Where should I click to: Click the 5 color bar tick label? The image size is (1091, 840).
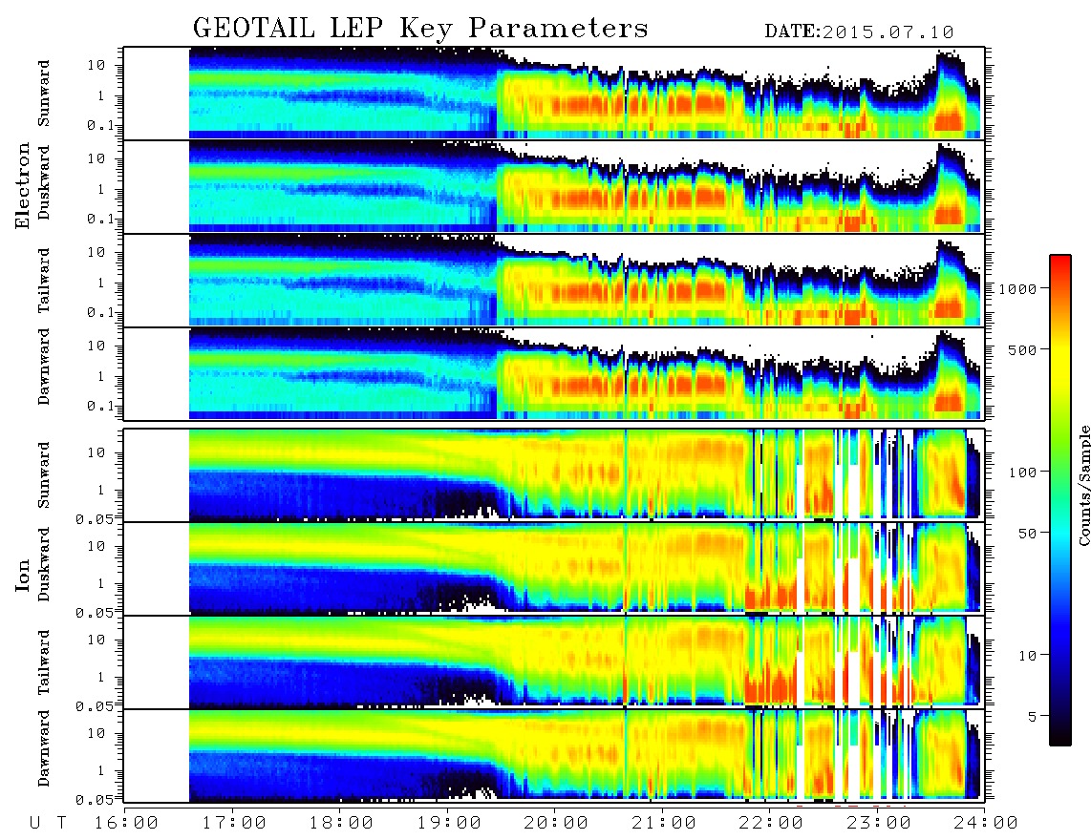click(1032, 716)
